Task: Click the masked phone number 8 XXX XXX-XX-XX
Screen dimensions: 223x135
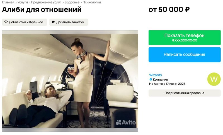Action: tap(185, 40)
